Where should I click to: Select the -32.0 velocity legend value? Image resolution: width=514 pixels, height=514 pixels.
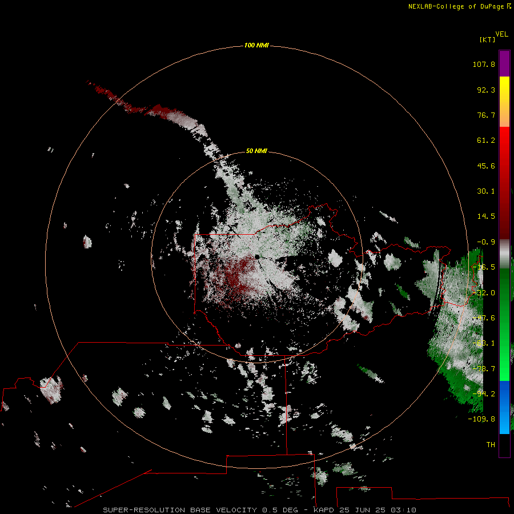pos(484,293)
